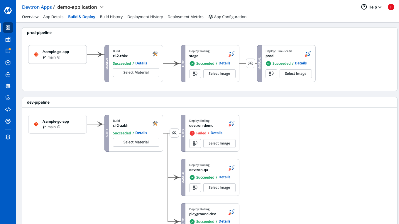Open the App Configuration tab

pyautogui.click(x=227, y=17)
